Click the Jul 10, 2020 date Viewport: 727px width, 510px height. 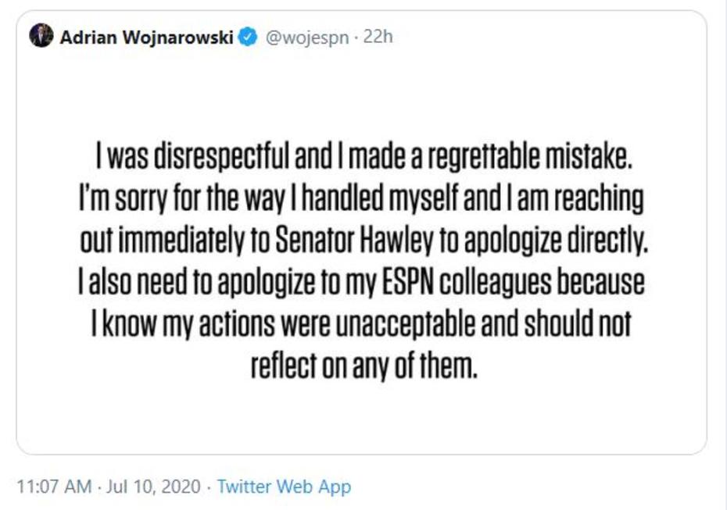coord(154,487)
